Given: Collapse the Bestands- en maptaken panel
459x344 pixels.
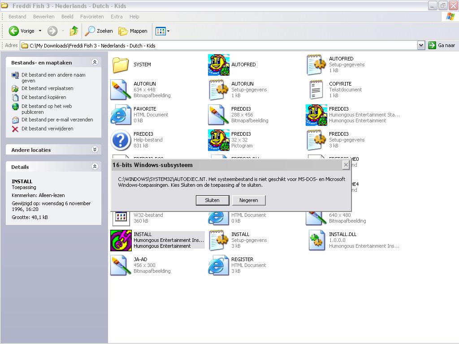Looking at the screenshot, I should point(95,62).
